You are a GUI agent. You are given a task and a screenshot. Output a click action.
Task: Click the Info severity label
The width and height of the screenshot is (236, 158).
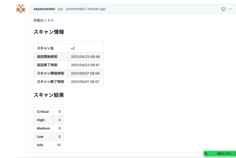pyautogui.click(x=40, y=145)
